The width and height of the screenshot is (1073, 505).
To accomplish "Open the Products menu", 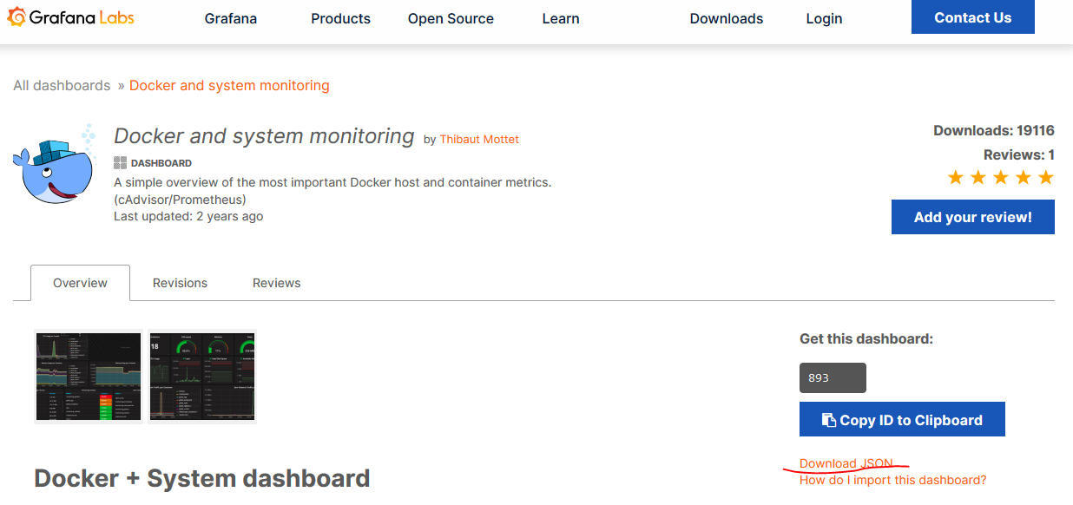I will click(340, 18).
